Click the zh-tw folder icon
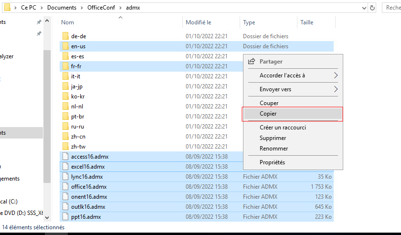401x235 pixels. click(65, 147)
